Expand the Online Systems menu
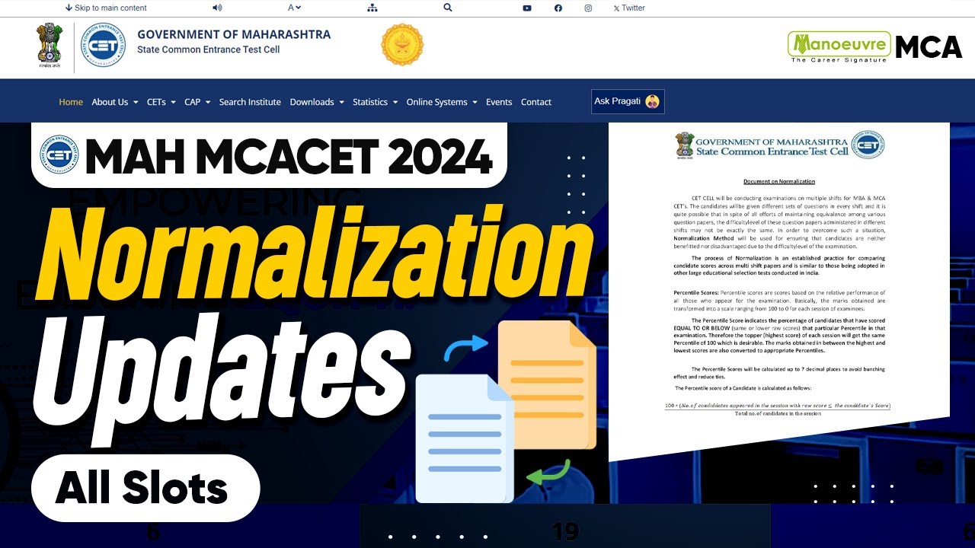Screen dimensions: 975x548 pyautogui.click(x=442, y=102)
